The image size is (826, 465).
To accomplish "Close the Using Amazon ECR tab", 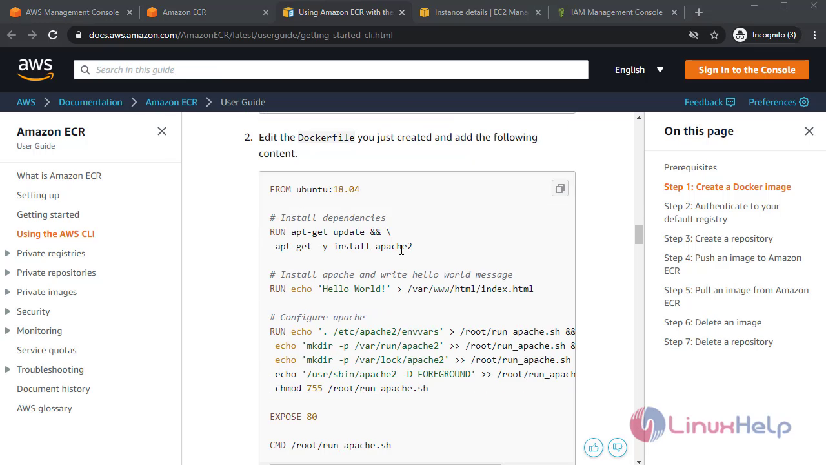I will point(403,12).
